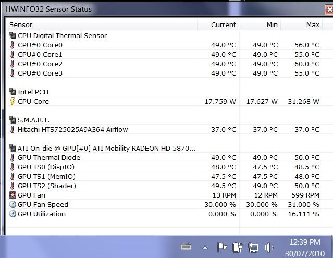Click the 56.0 °C max for Core0
Image resolution: width=333 pixels, height=258 pixels.
point(307,45)
